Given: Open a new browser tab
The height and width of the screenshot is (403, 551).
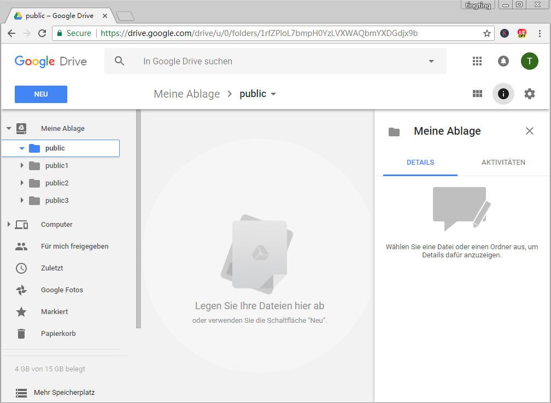Looking at the screenshot, I should 125,16.
